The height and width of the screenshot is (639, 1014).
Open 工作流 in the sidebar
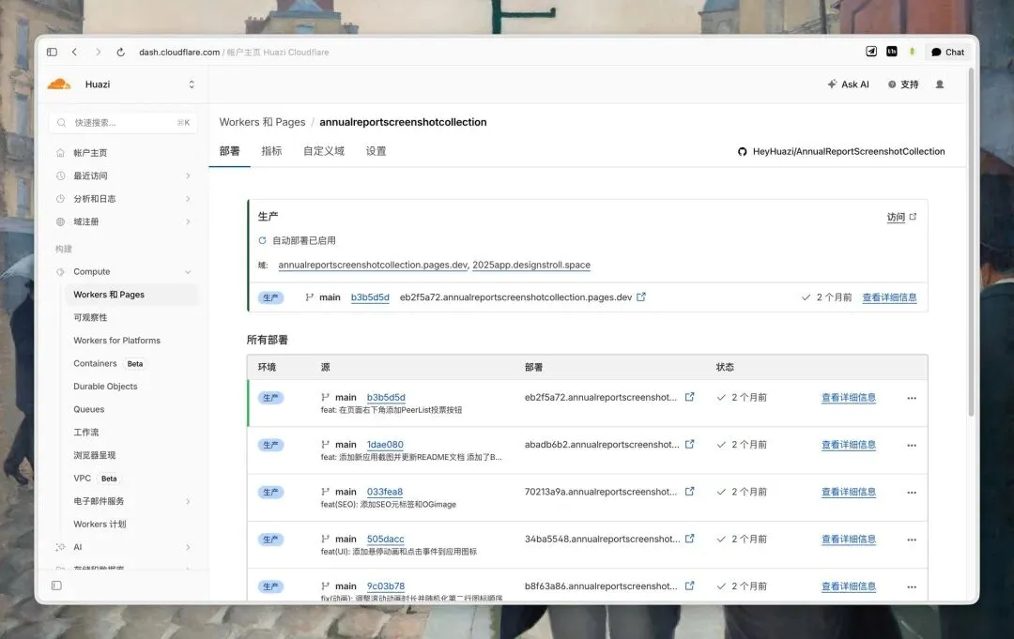coord(86,433)
